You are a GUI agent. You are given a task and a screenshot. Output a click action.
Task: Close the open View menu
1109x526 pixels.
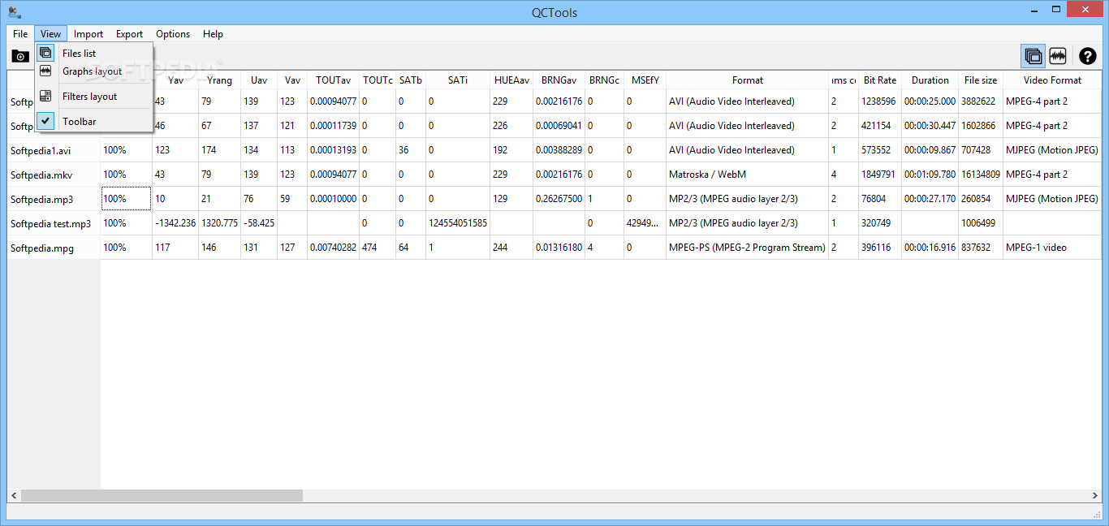coord(50,34)
